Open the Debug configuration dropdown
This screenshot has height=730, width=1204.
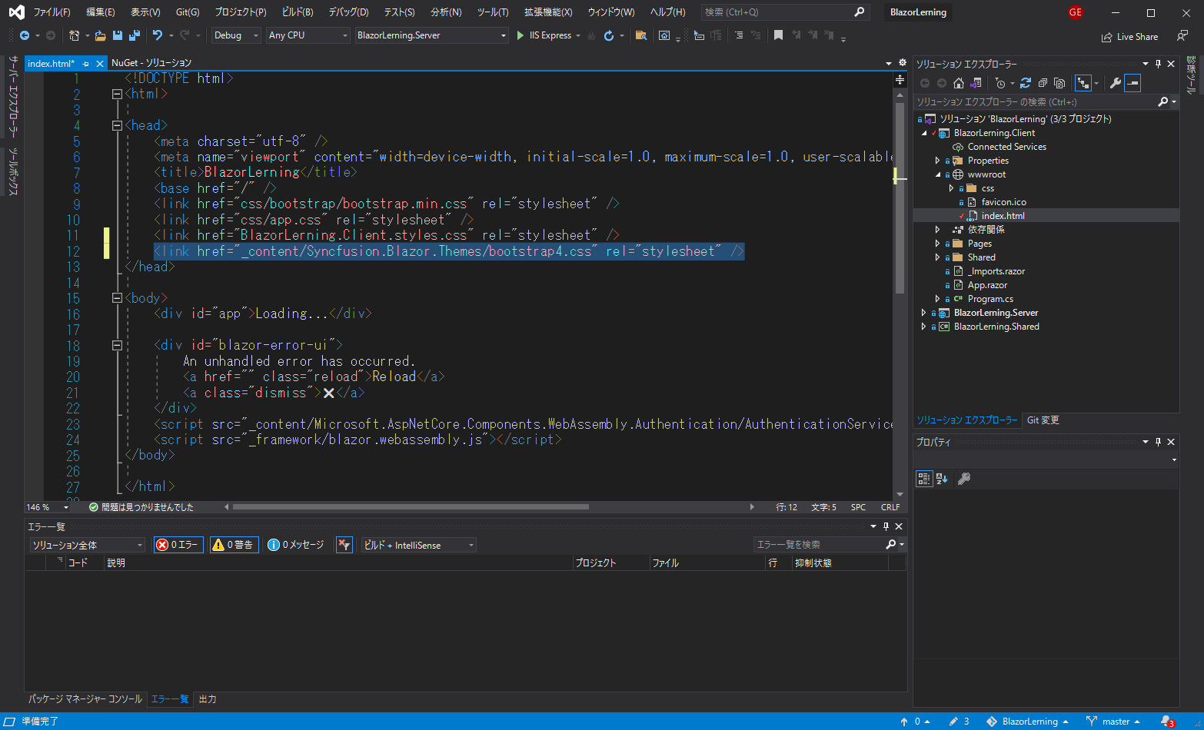[236, 35]
